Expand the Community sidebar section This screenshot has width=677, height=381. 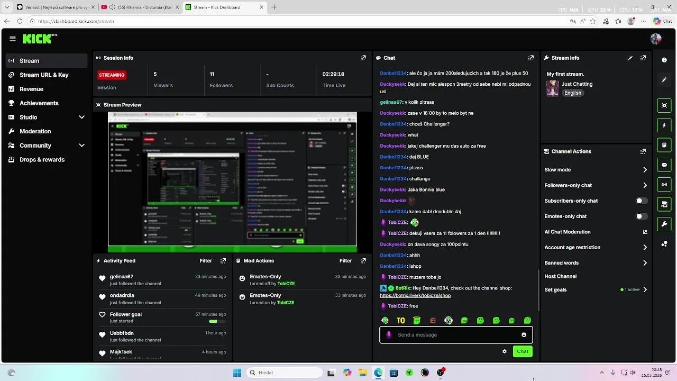(81, 146)
